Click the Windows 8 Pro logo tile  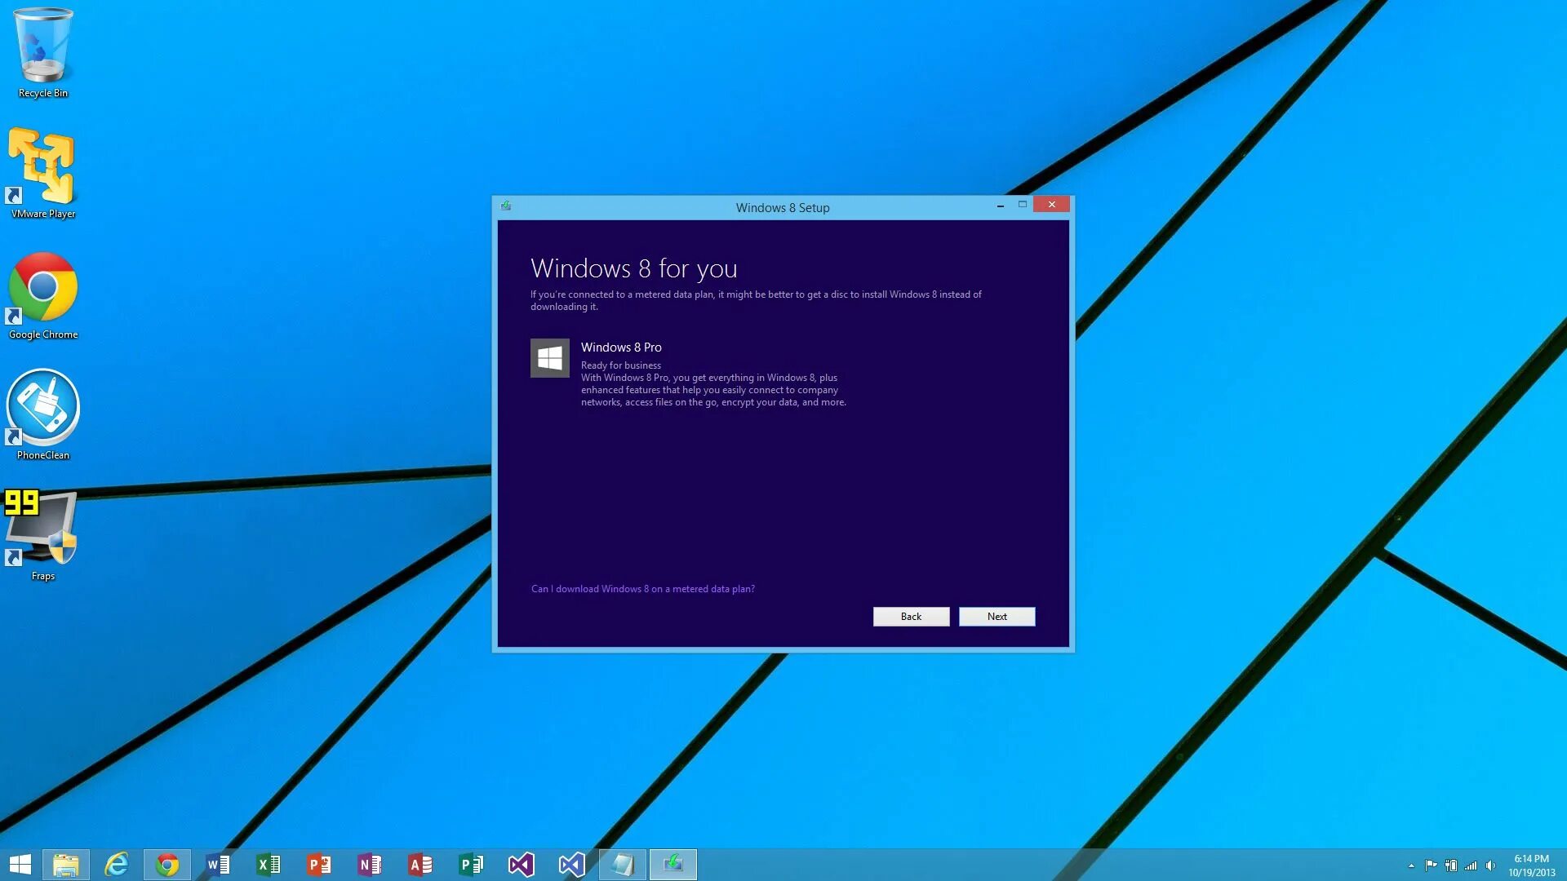[549, 358]
